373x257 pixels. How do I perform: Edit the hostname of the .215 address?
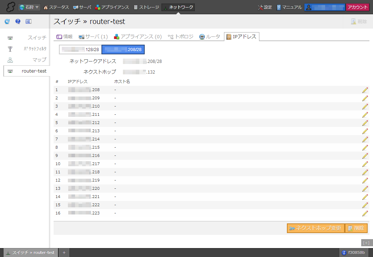click(x=365, y=148)
